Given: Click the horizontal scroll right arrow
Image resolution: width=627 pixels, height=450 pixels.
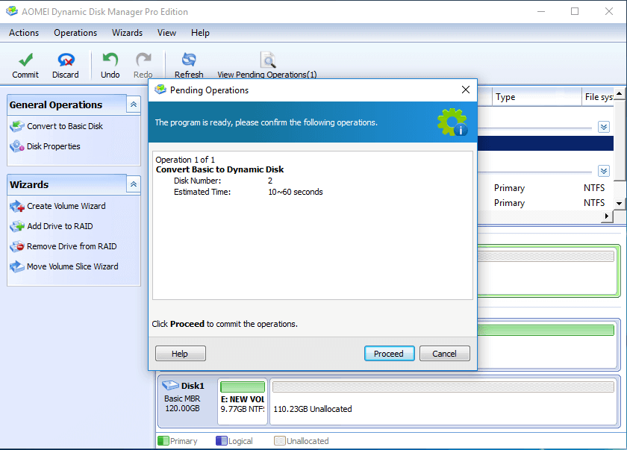Looking at the screenshot, I should click(x=607, y=216).
